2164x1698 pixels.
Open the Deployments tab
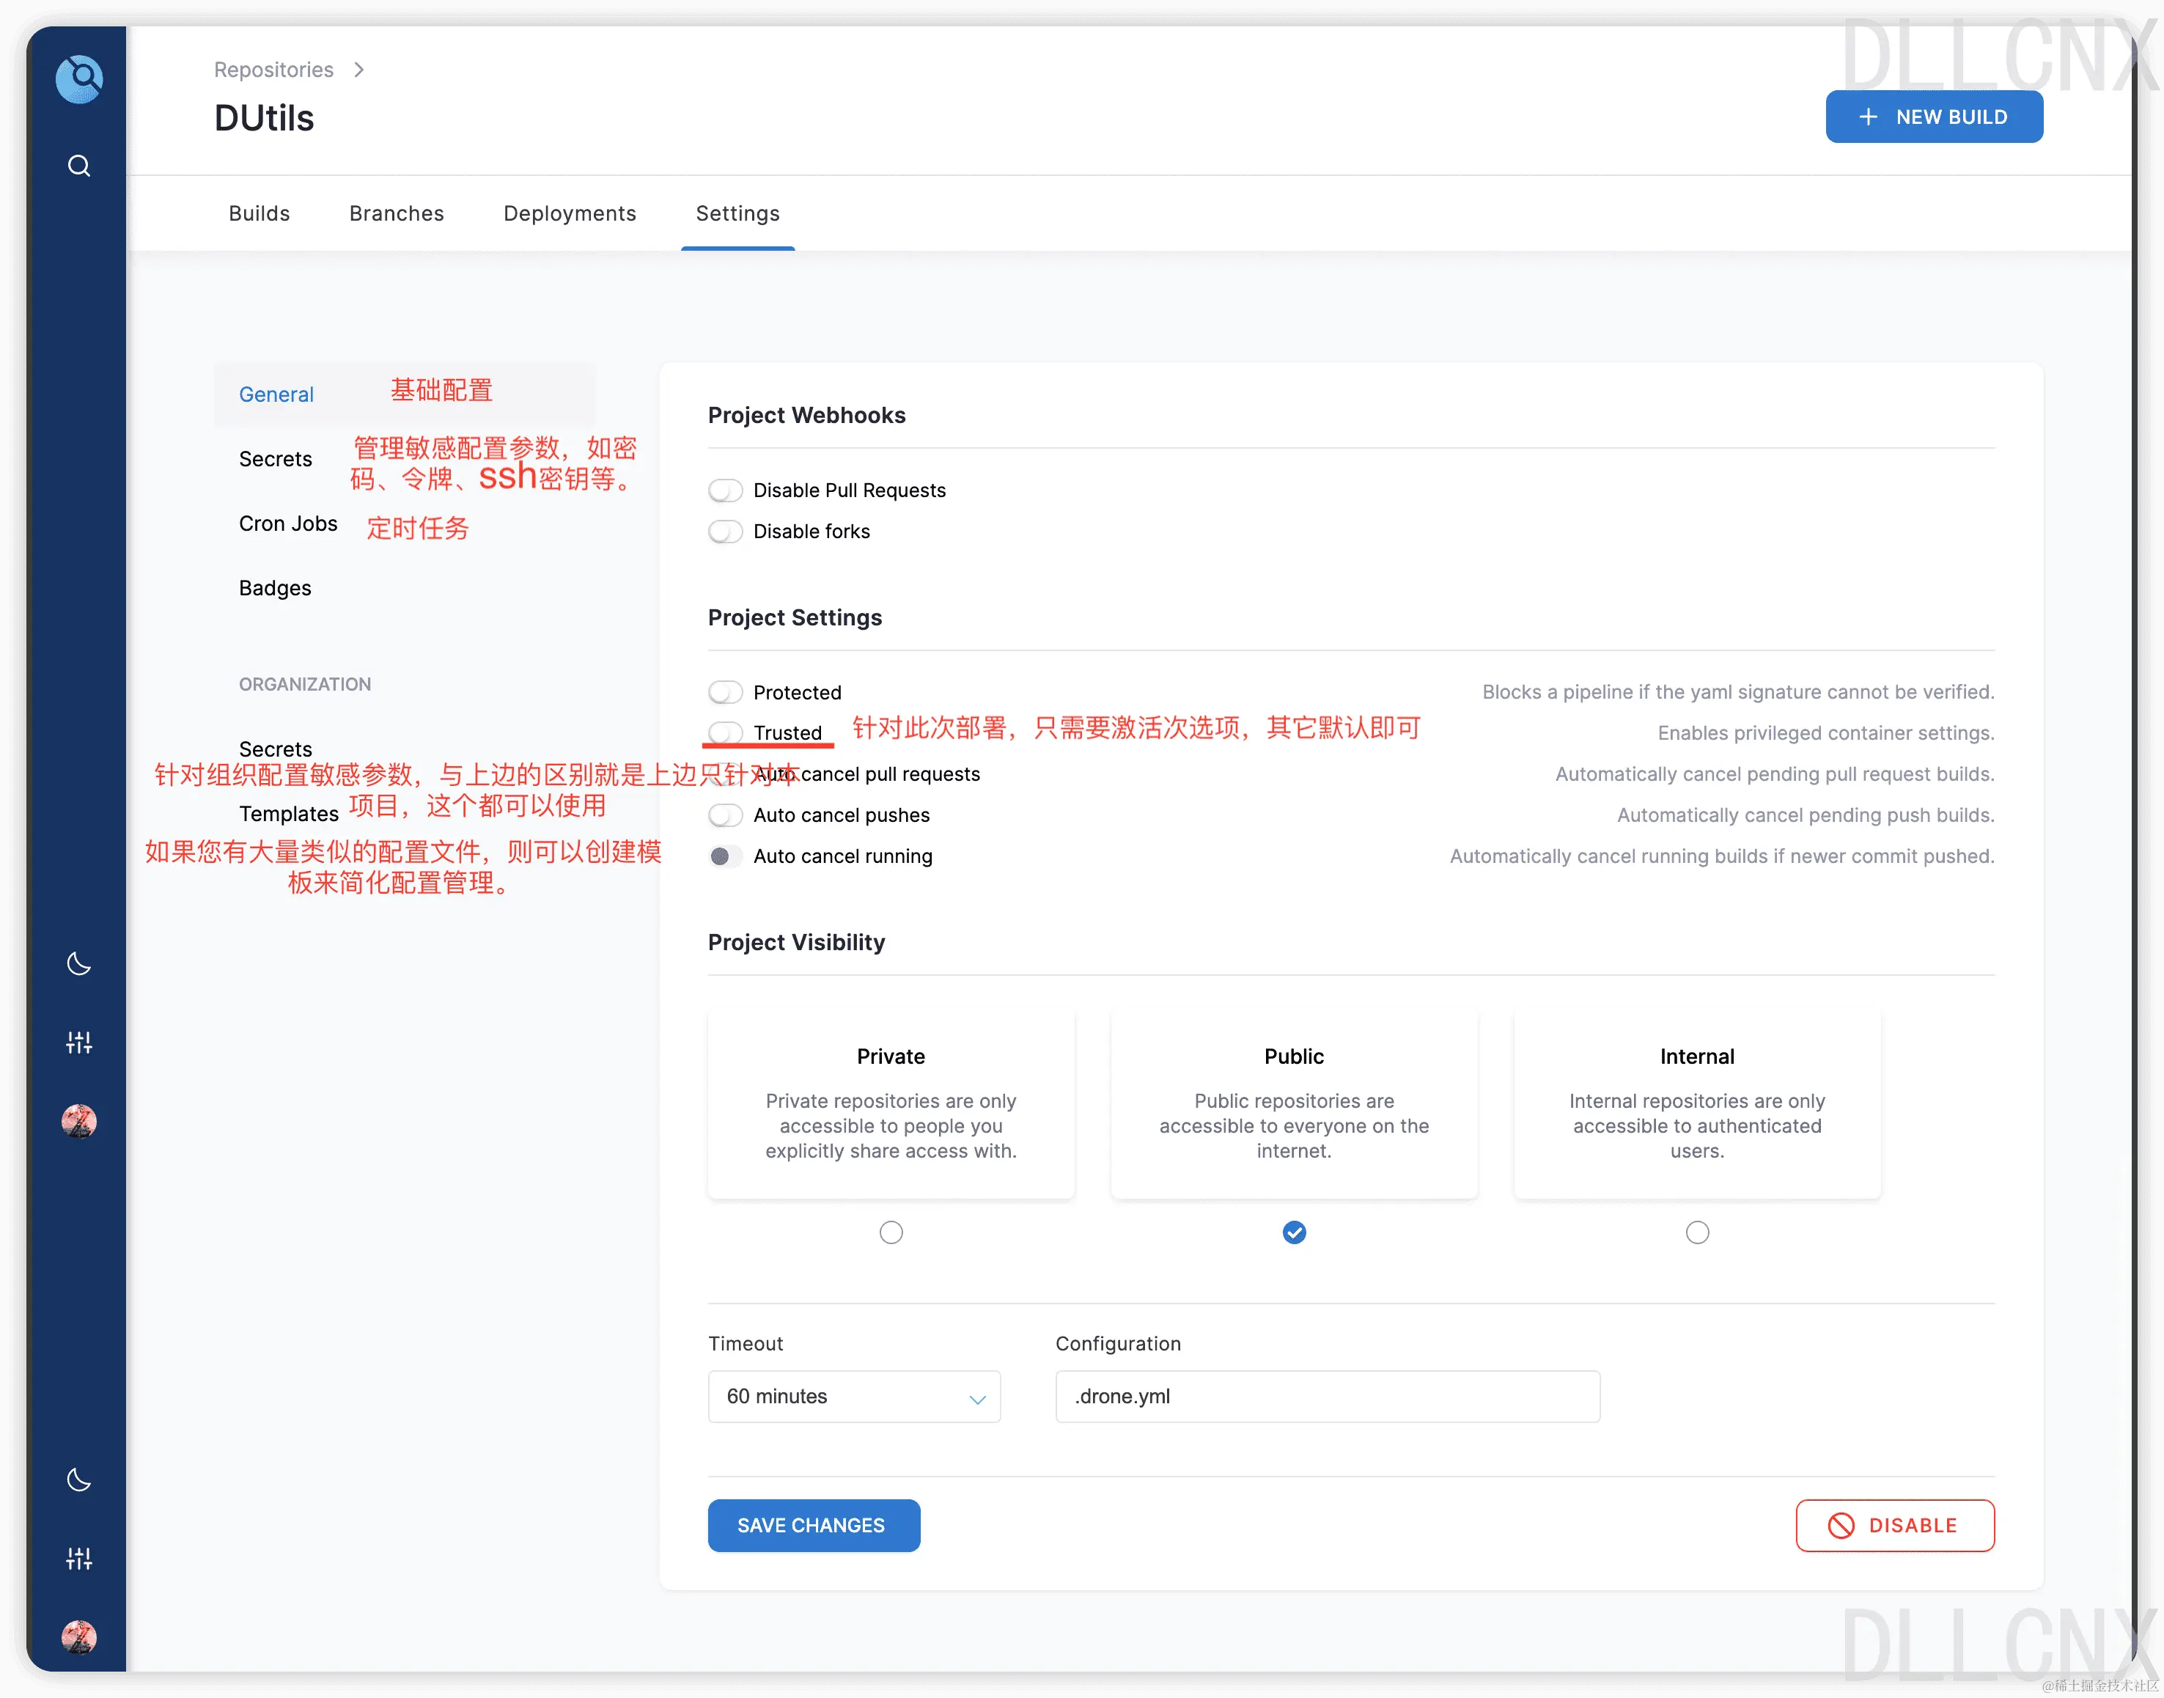(x=570, y=214)
